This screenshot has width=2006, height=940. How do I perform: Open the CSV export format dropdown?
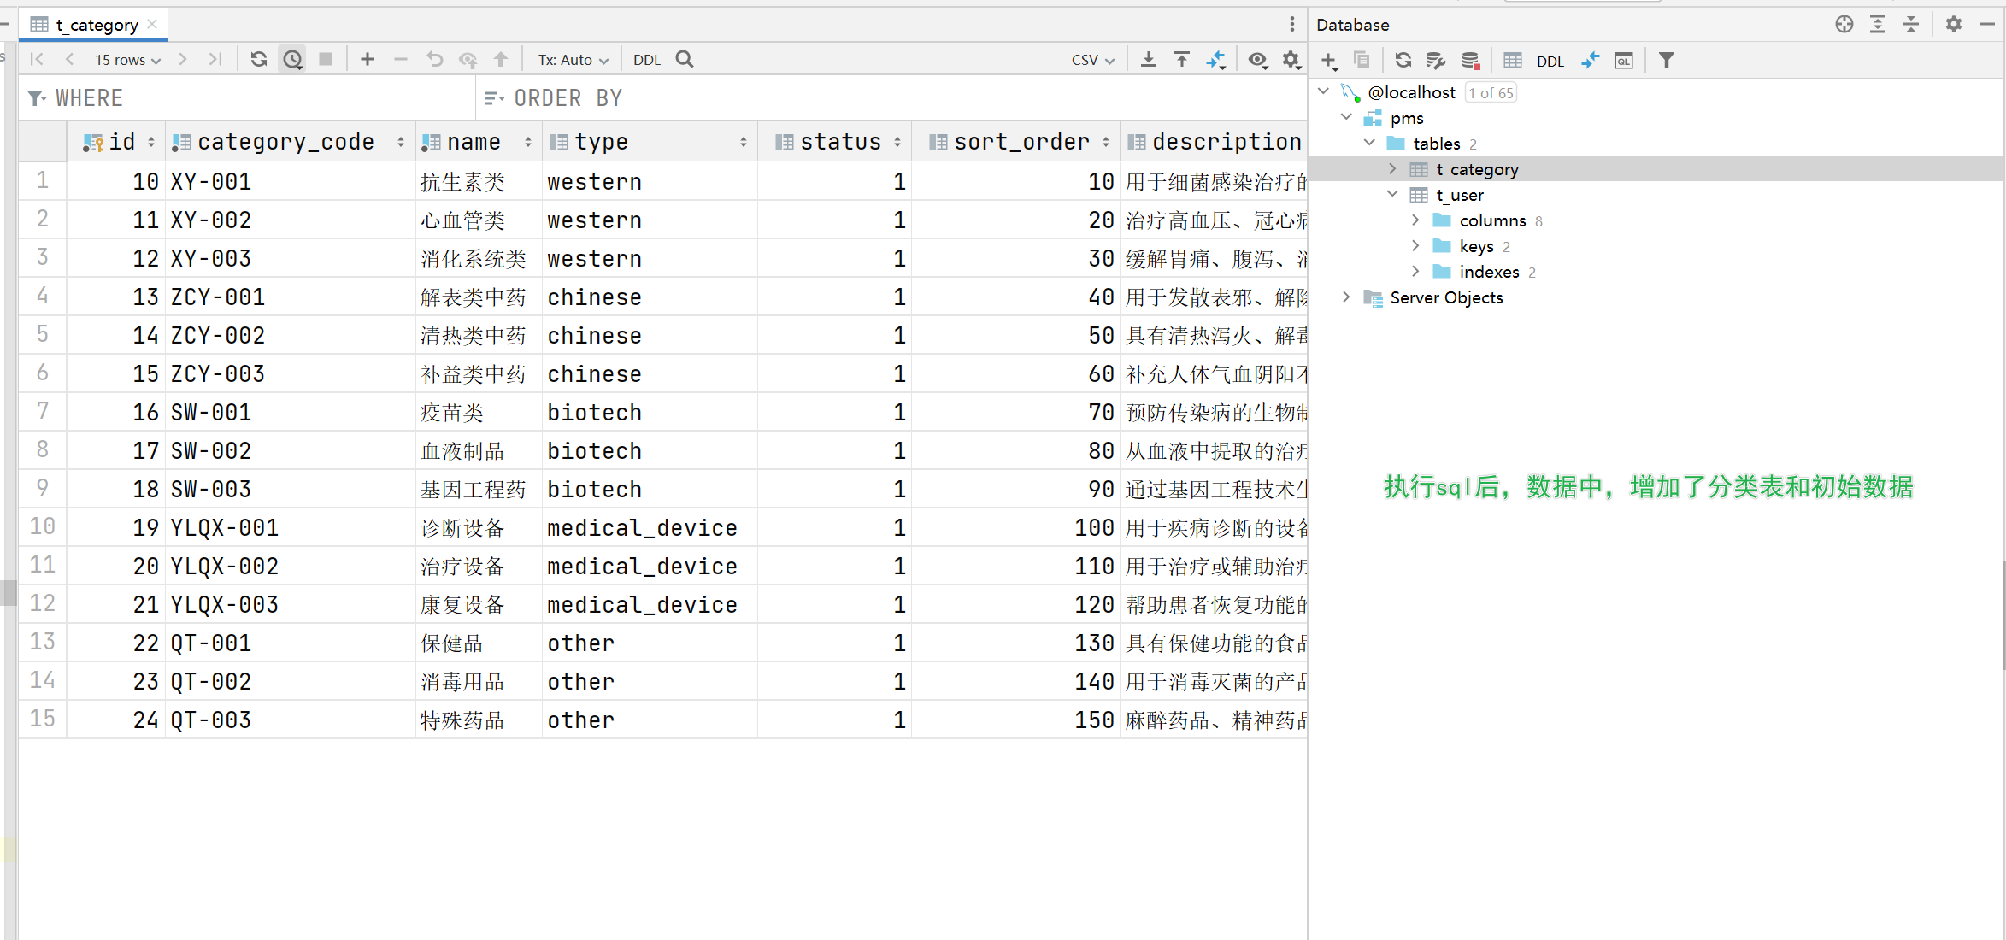click(x=1092, y=59)
